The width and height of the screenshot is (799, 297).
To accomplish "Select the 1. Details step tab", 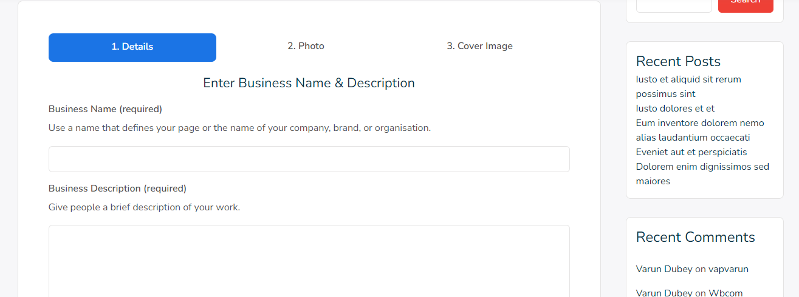I will coord(132,47).
